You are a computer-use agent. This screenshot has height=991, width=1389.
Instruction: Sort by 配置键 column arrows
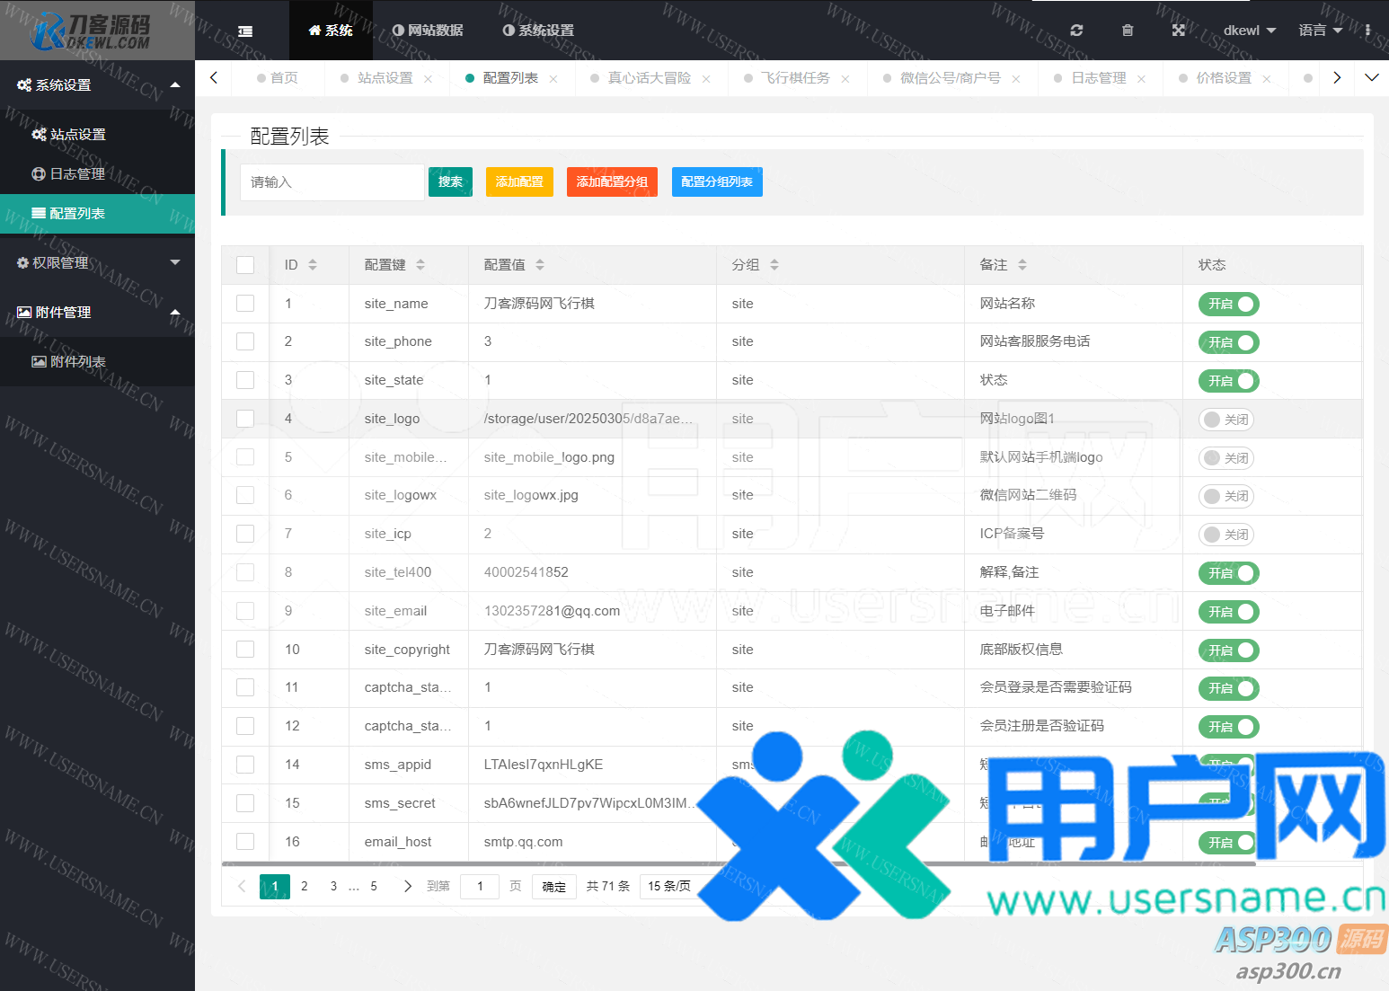[420, 265]
